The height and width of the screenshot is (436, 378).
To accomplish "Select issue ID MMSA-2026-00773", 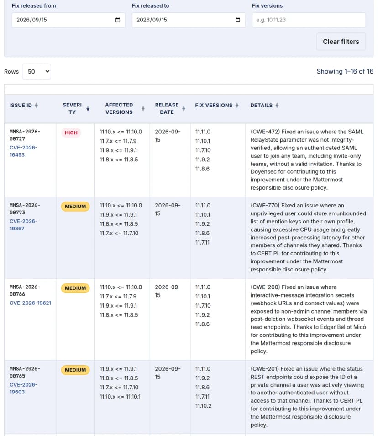I will [x=25, y=209].
